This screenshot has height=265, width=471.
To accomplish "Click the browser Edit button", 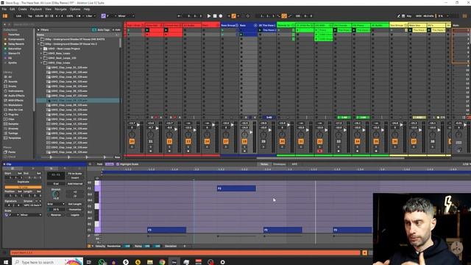I will (116, 30).
